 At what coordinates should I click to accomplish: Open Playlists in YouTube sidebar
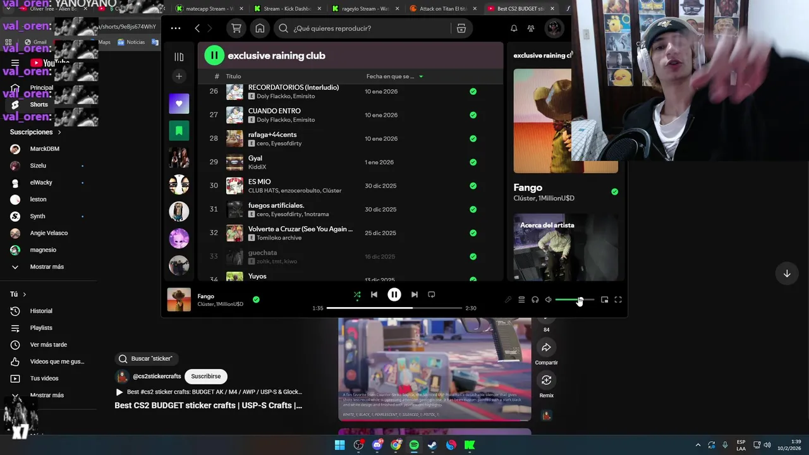pos(41,328)
